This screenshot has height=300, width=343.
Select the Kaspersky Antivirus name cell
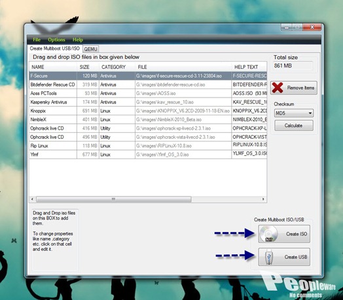tap(53, 102)
